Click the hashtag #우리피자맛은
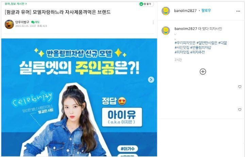The image size is (245, 157). [x=185, y=43]
